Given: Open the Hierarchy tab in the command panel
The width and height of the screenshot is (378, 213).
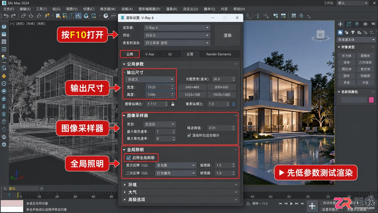Looking at the screenshot, I should tap(357, 24).
